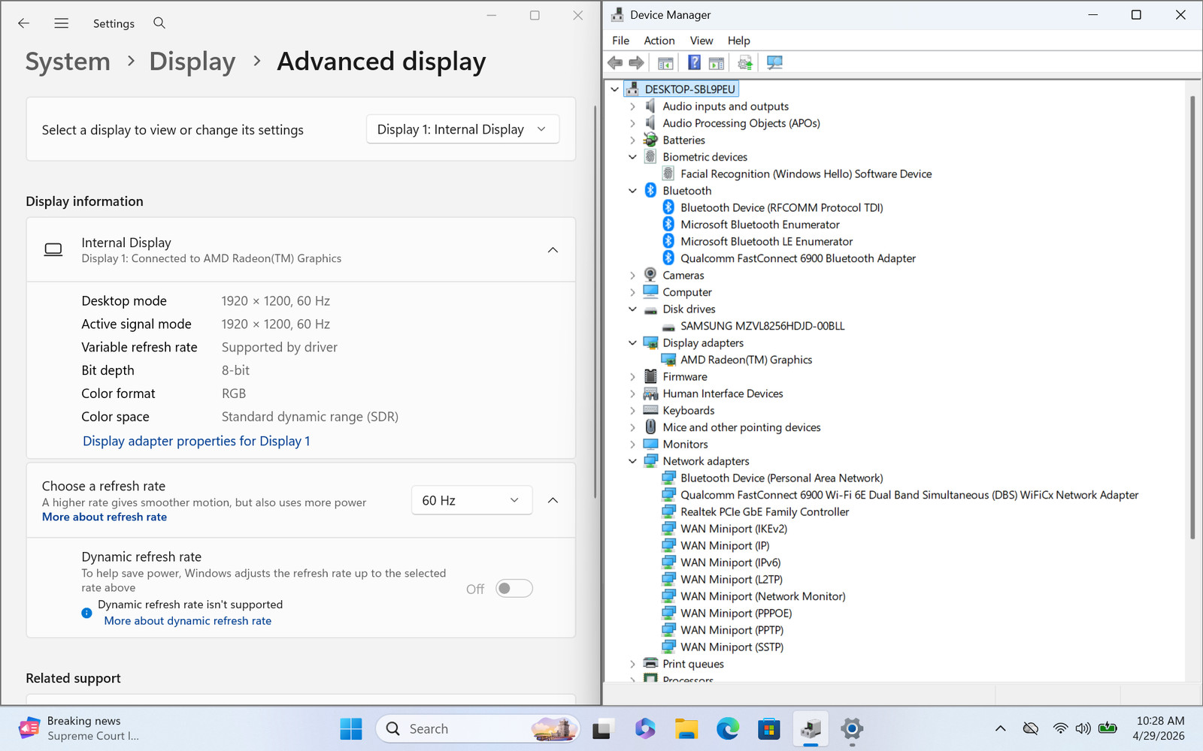1203x751 pixels.
Task: Open Microsoft Store from the taskbar
Action: point(768,728)
